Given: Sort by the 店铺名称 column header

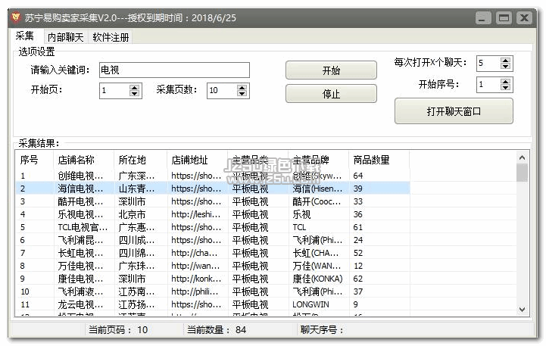Looking at the screenshot, I should pos(83,160).
